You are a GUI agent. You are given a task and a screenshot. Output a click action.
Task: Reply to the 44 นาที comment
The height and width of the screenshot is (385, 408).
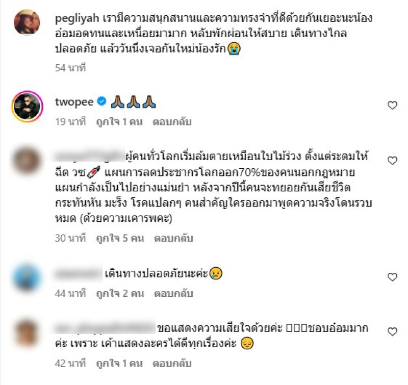(173, 293)
